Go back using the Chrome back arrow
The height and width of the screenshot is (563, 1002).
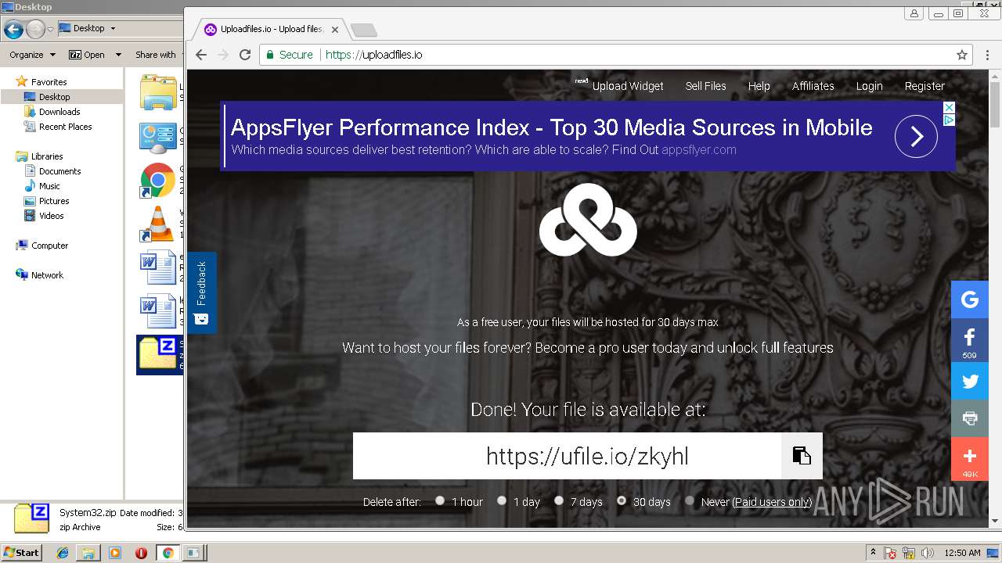click(201, 55)
